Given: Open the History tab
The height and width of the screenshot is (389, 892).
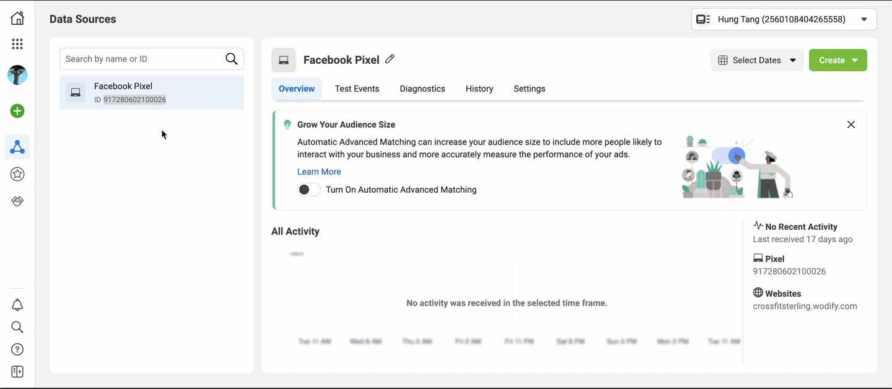Looking at the screenshot, I should pyautogui.click(x=479, y=89).
